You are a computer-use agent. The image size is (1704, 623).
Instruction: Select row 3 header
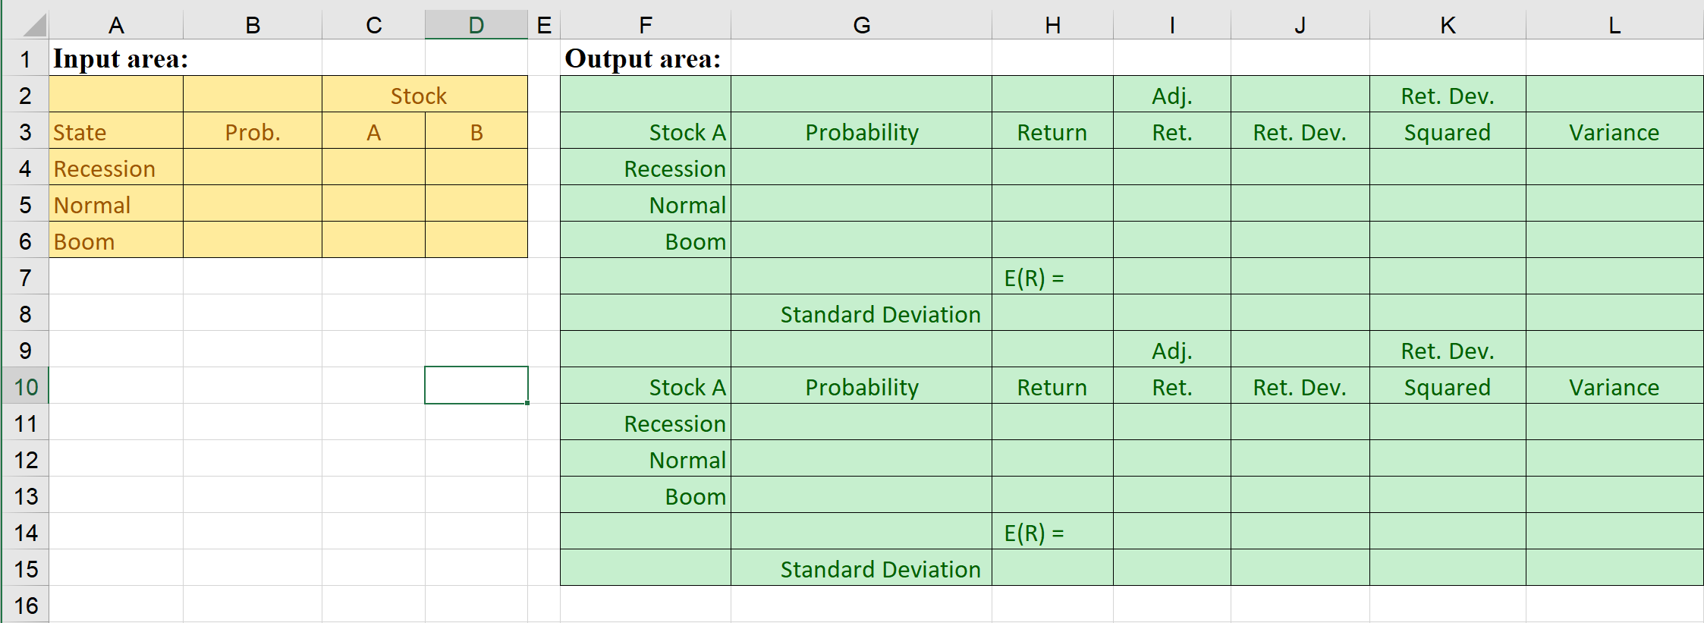click(x=25, y=131)
